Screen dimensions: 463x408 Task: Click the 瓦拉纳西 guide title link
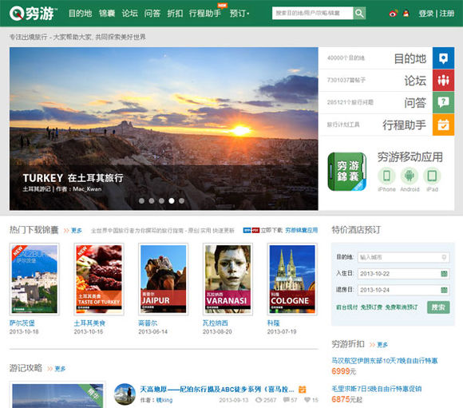(x=216, y=323)
